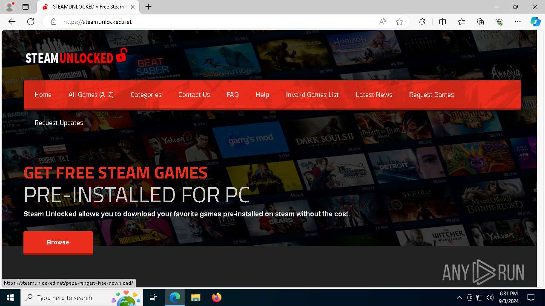Screen dimensions: 545x306
Task: Open Browser essentials icon
Action: click(499, 22)
